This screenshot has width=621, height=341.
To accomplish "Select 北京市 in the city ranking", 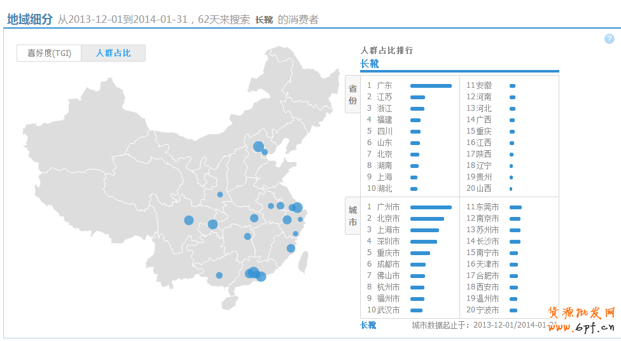I will tap(388, 219).
